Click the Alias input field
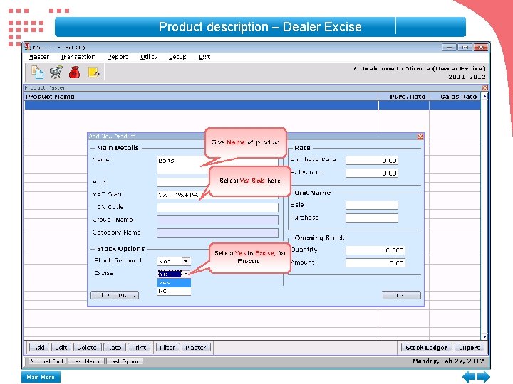 (x=217, y=182)
